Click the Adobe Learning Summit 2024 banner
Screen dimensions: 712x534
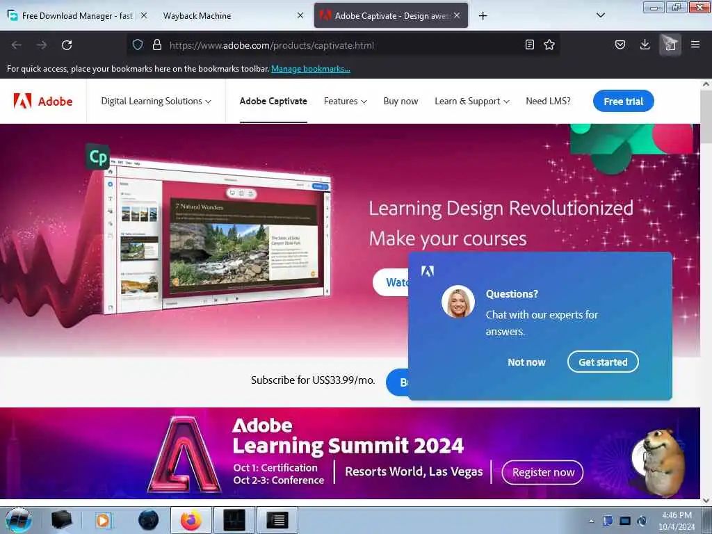click(x=350, y=453)
